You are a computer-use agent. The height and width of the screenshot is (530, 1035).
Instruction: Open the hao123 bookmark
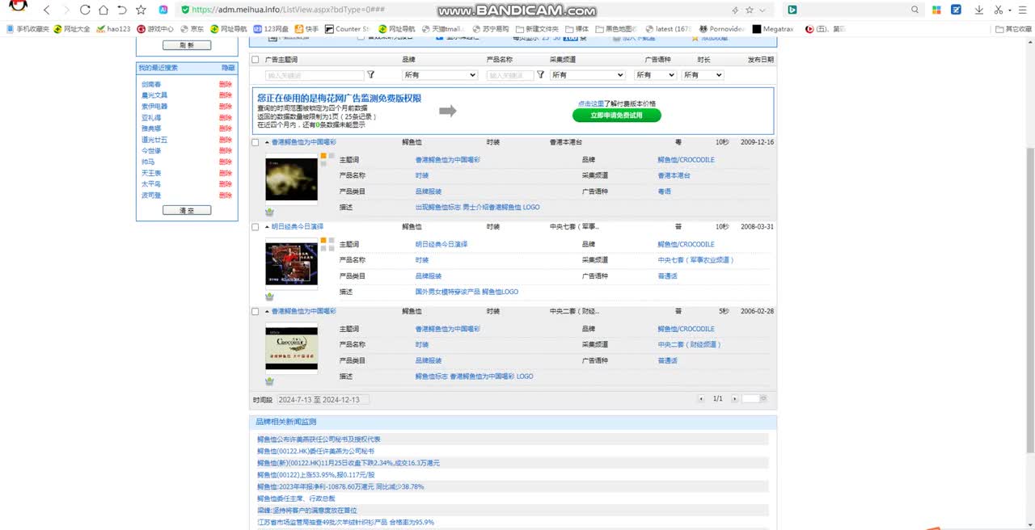113,28
